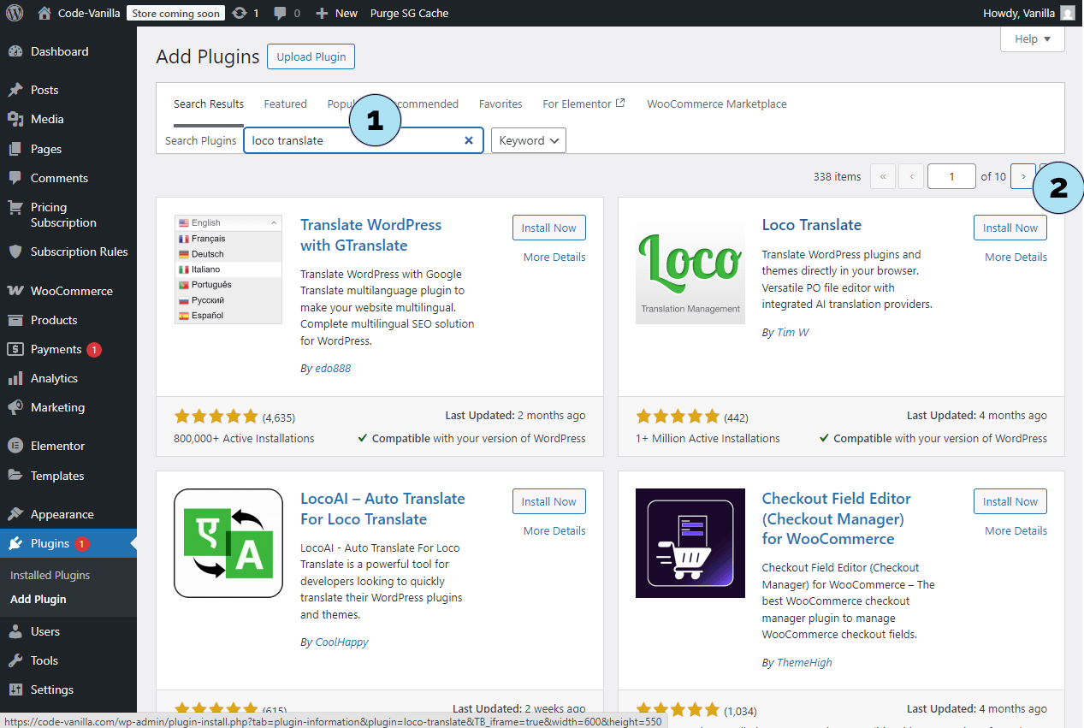Switch to the Featured tab
1084x728 pixels.
(x=285, y=104)
